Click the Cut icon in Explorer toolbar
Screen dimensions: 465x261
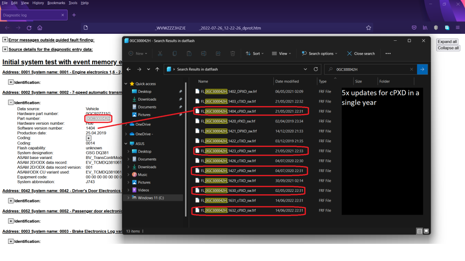[x=160, y=53]
